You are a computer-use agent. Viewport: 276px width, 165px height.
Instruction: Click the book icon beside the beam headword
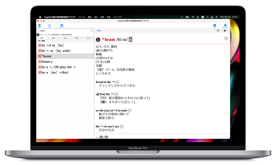226,38
